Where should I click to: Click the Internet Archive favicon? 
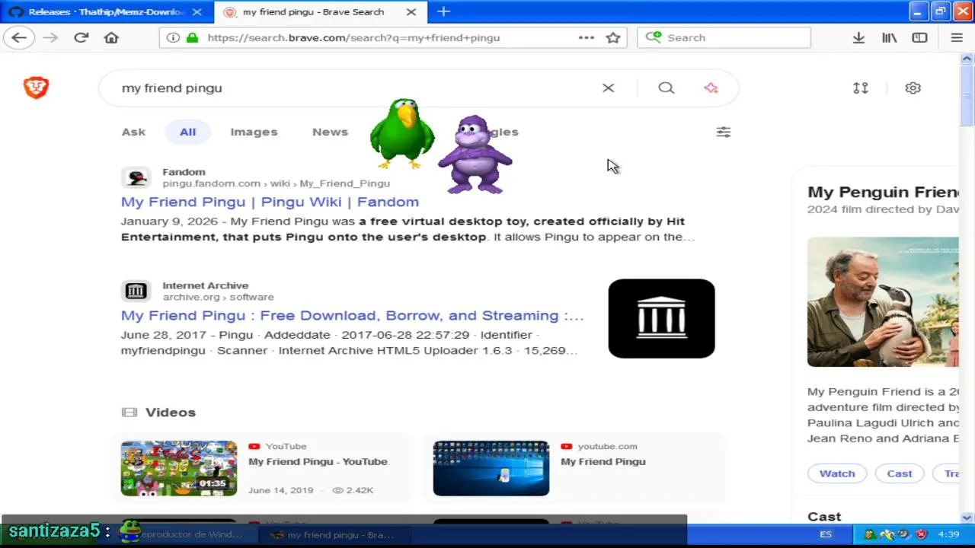(x=136, y=291)
